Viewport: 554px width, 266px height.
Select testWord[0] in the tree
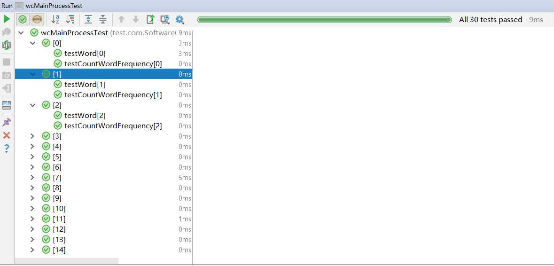tap(85, 54)
